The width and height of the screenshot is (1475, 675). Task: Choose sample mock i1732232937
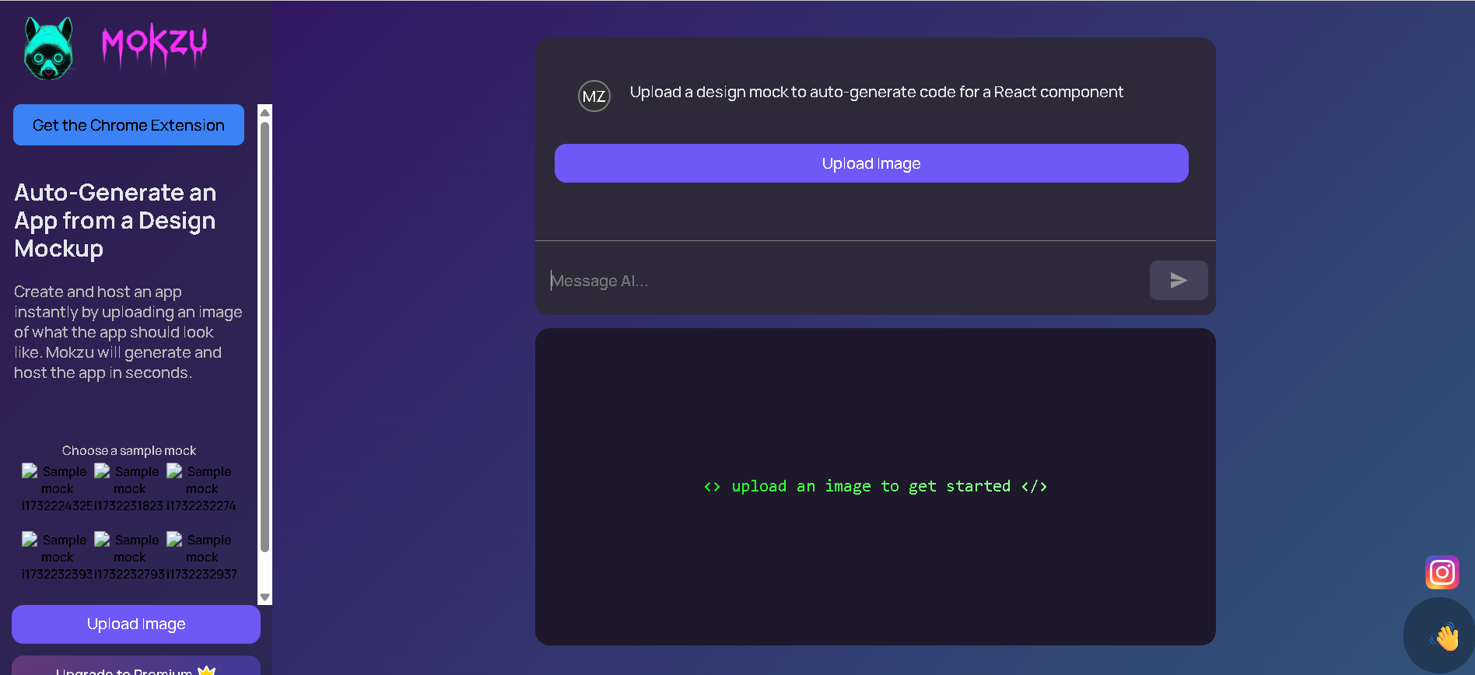click(201, 557)
